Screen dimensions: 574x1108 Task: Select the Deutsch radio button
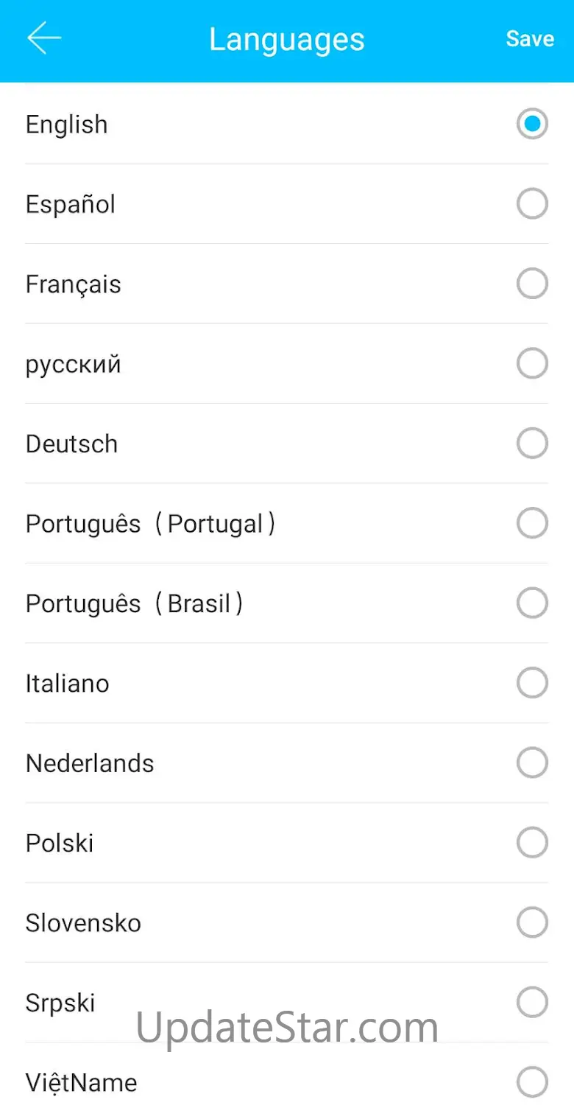532,443
